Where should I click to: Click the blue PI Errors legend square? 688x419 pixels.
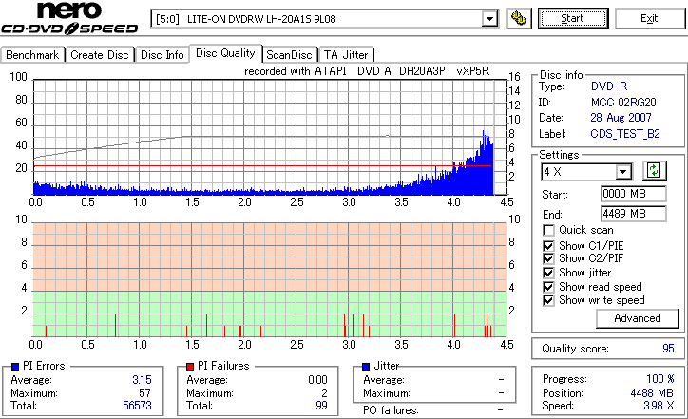pyautogui.click(x=15, y=367)
